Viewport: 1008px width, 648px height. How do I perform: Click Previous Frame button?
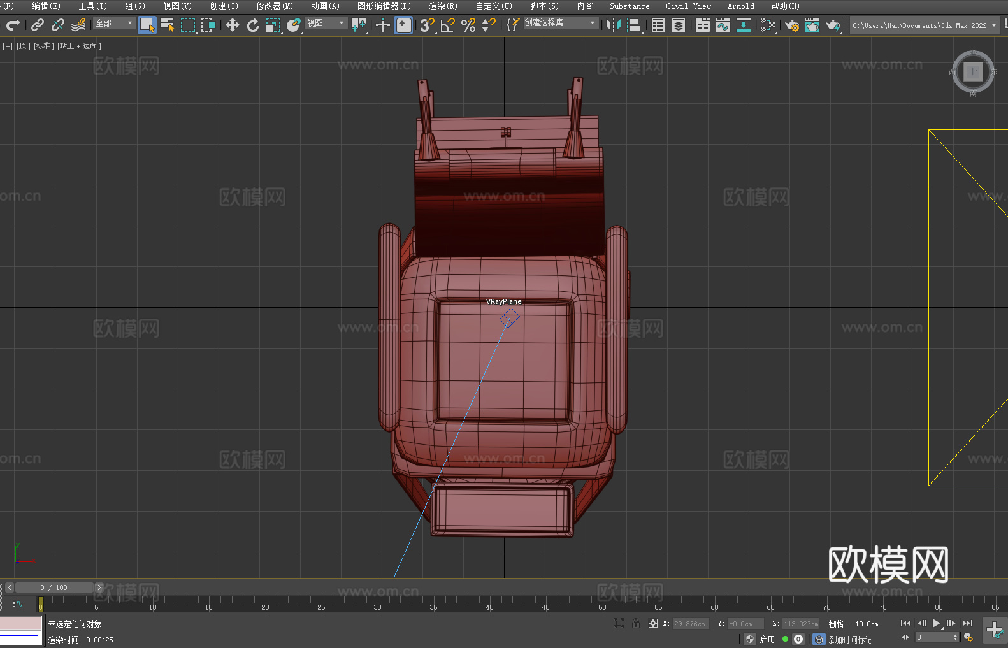tap(921, 623)
